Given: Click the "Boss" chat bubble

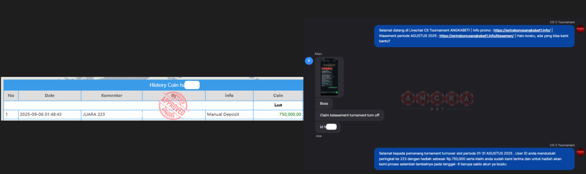Looking at the screenshot, I should click(324, 104).
